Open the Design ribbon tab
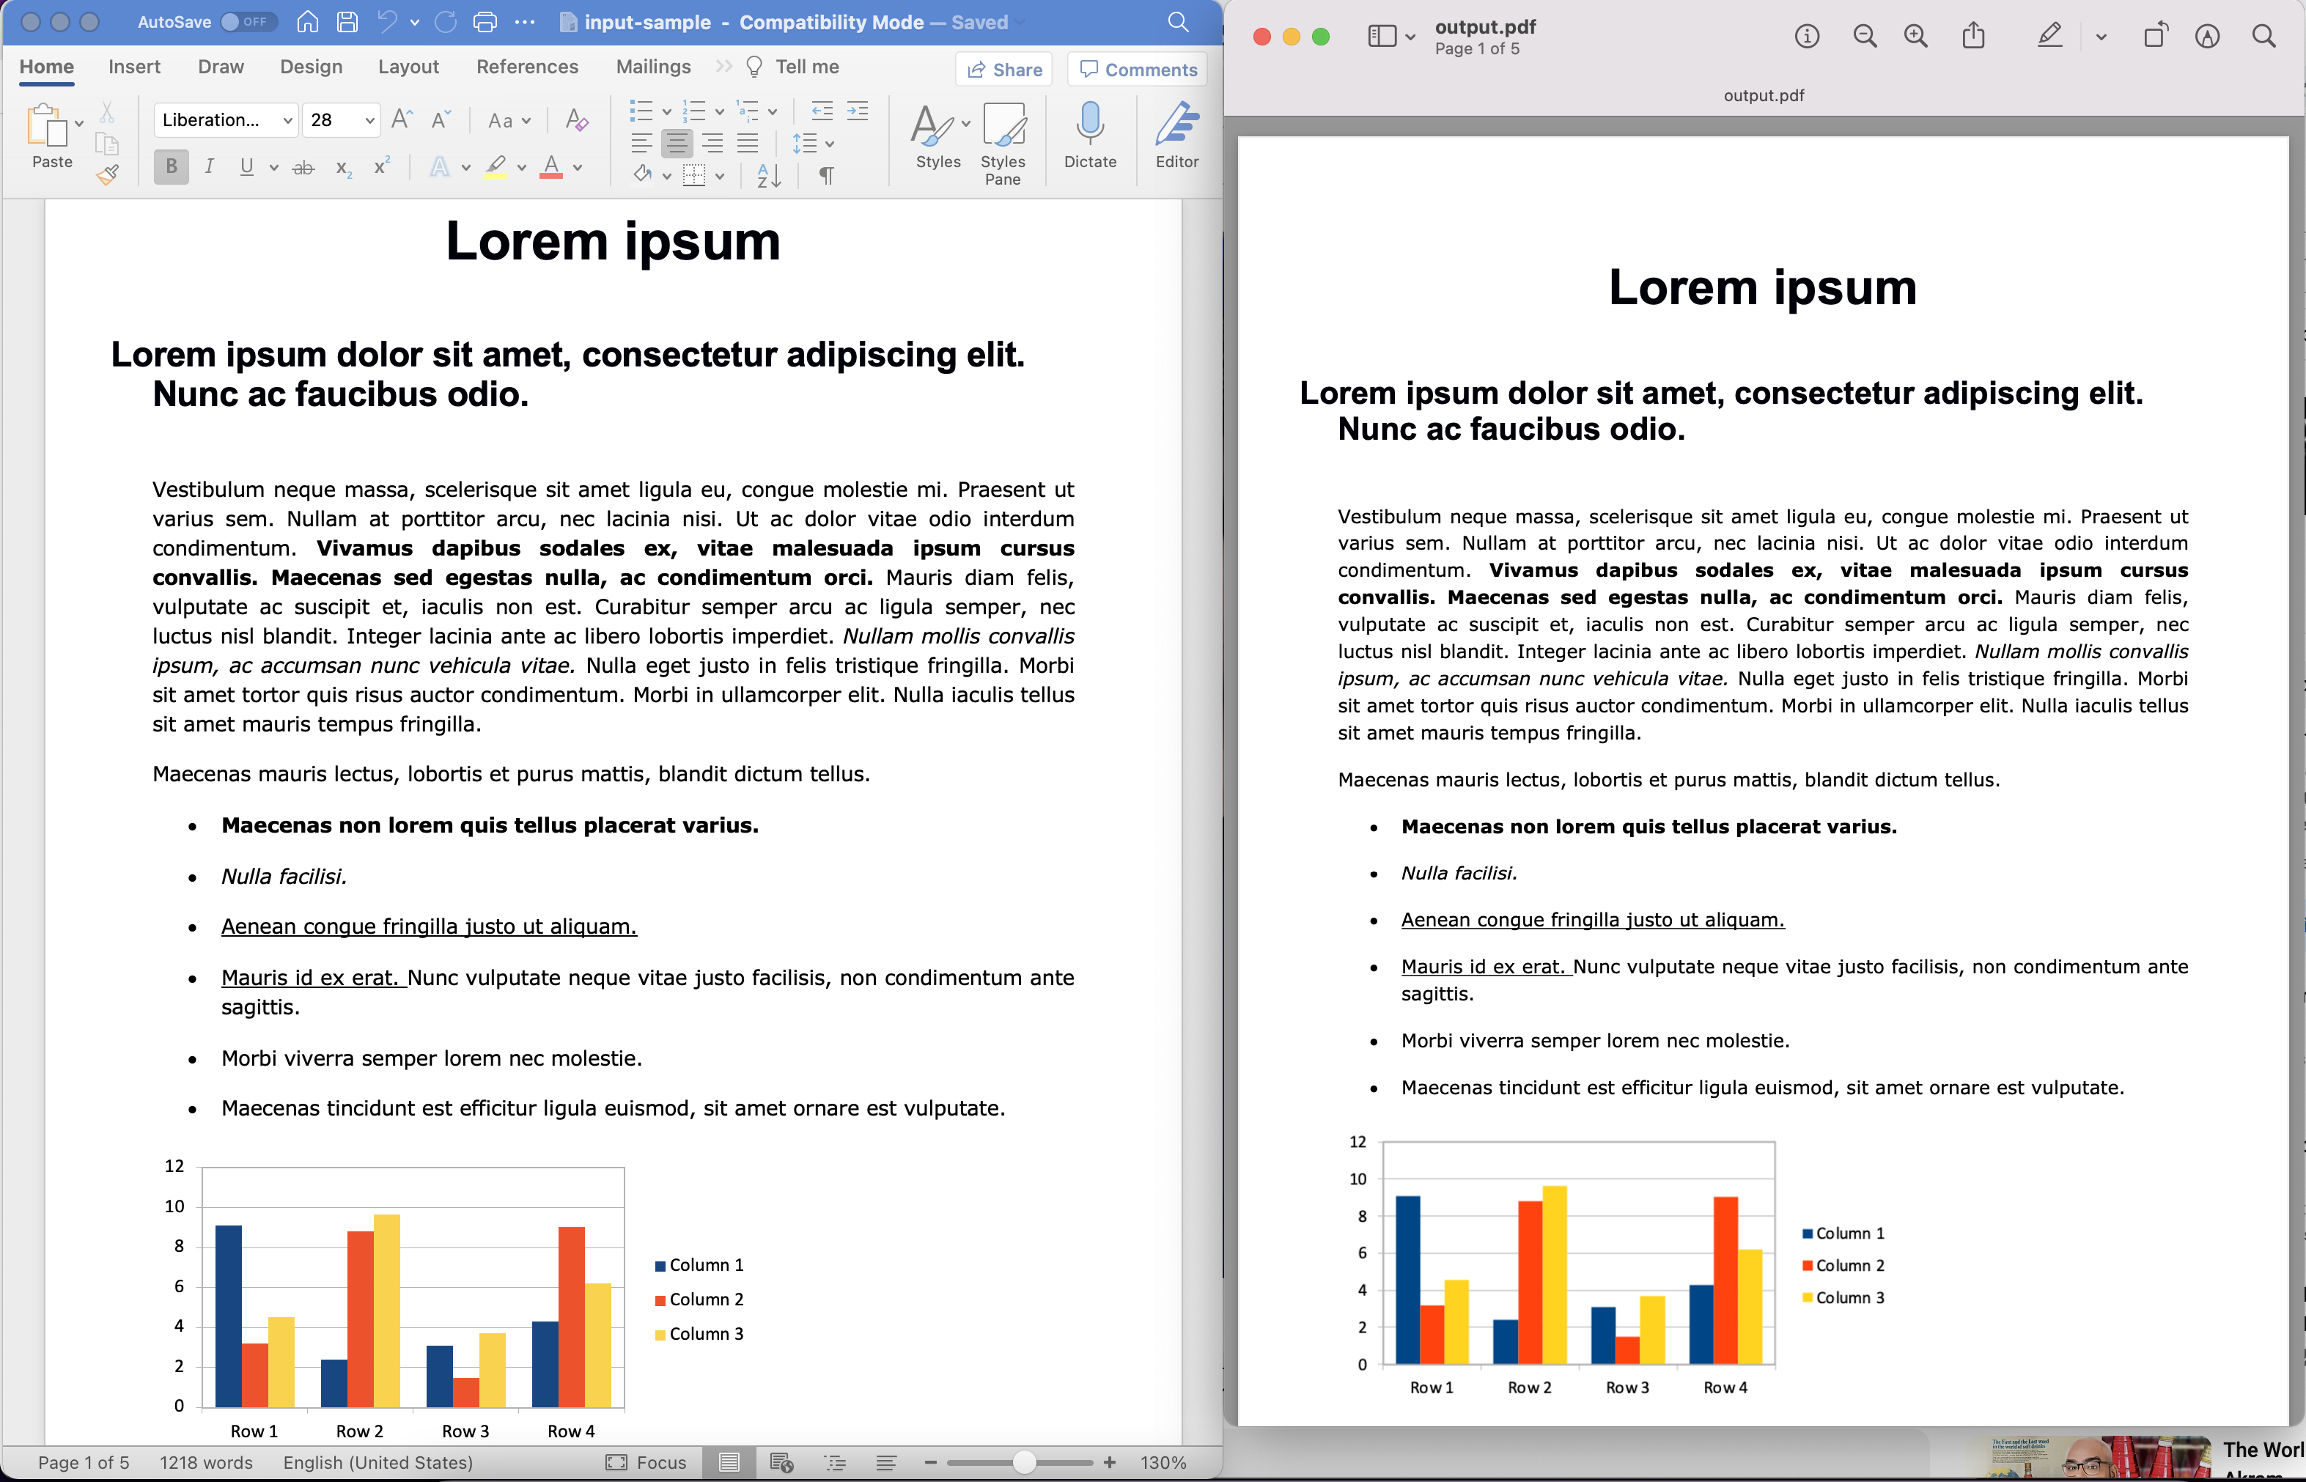This screenshot has width=2306, height=1482. click(311, 67)
